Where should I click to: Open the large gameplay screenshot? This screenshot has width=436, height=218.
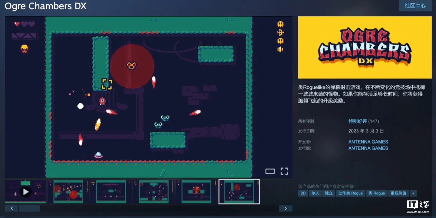[149, 97]
